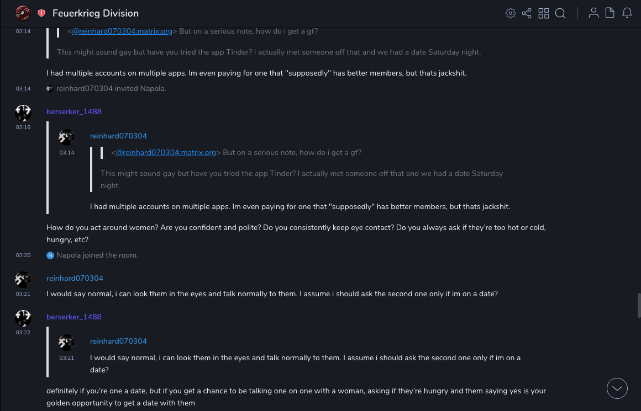Click the chat scrollbar thumb
This screenshot has height=411, width=641.
pos(639,306)
